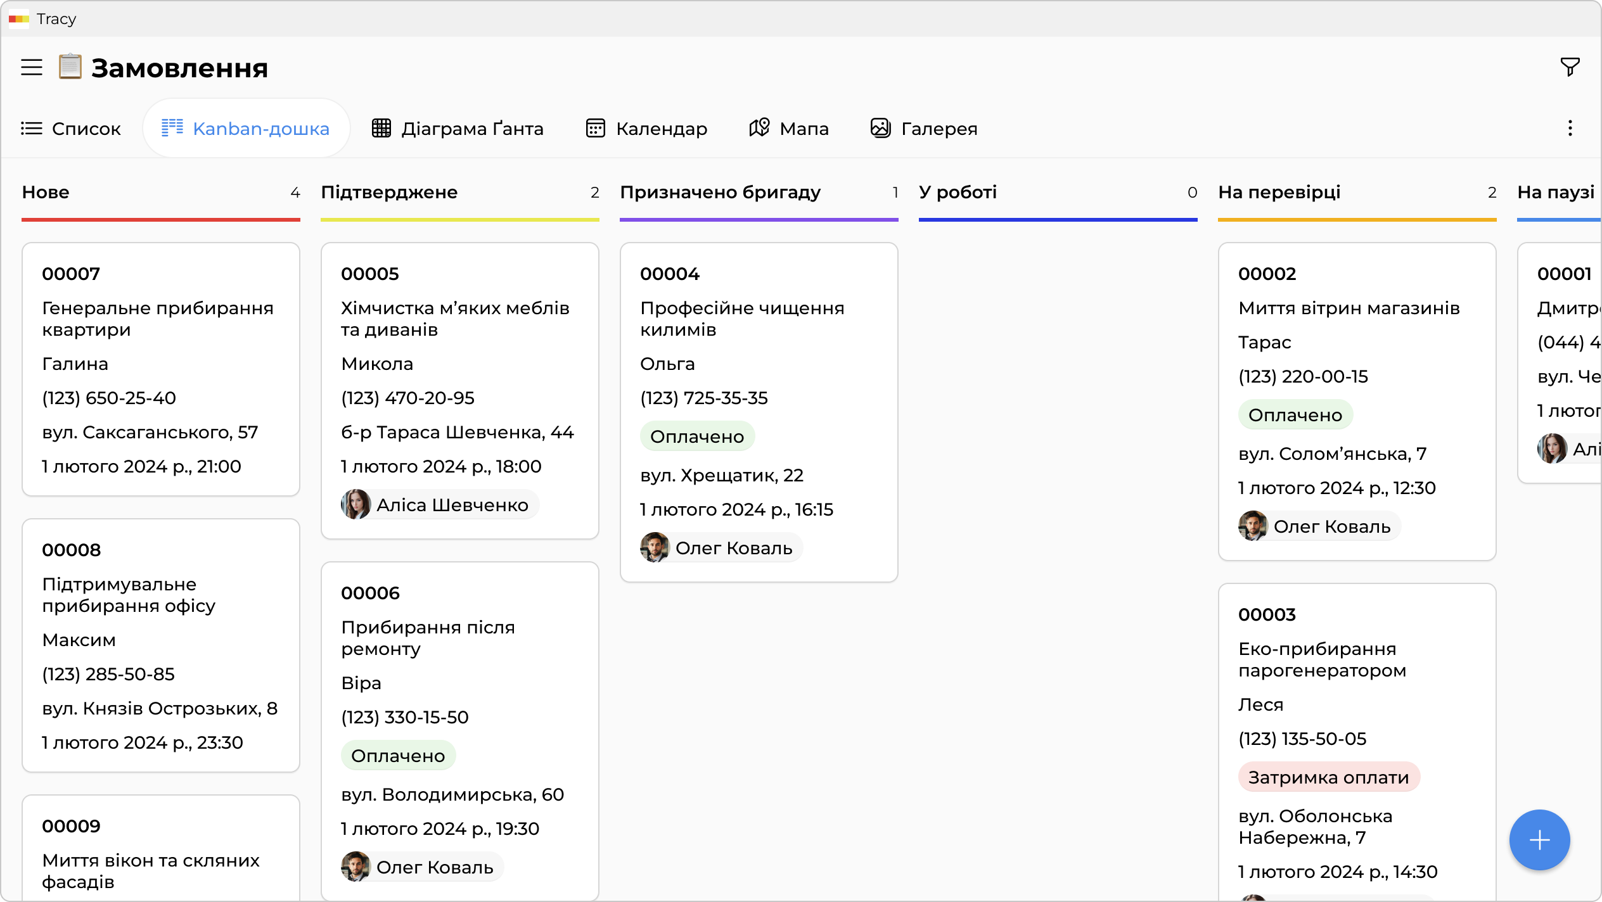Open order card 00008 Підтримувальне прибирання офісу
Image resolution: width=1602 pixels, height=902 pixels.
(160, 645)
